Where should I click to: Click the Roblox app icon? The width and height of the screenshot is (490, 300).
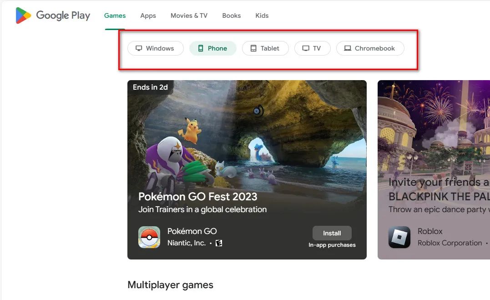coord(399,237)
